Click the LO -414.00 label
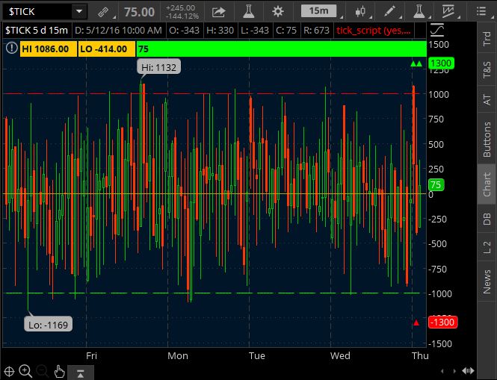Screen dimensions: 497x380 [x=106, y=49]
